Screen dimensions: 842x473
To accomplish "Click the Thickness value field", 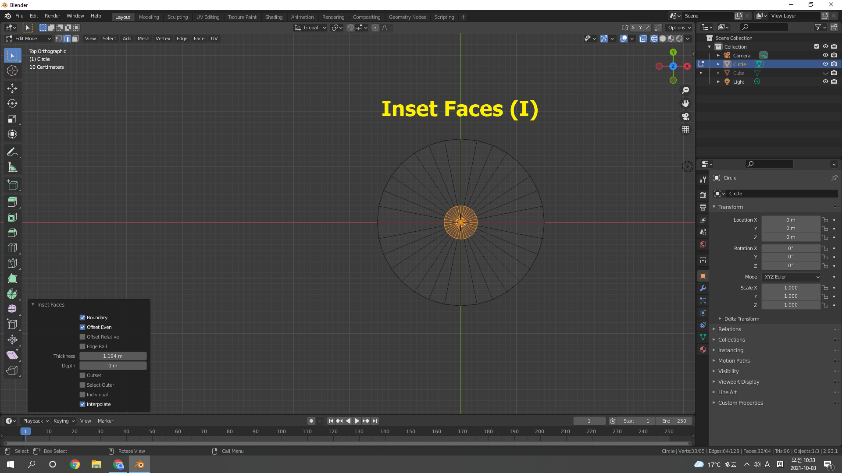I will tap(113, 356).
